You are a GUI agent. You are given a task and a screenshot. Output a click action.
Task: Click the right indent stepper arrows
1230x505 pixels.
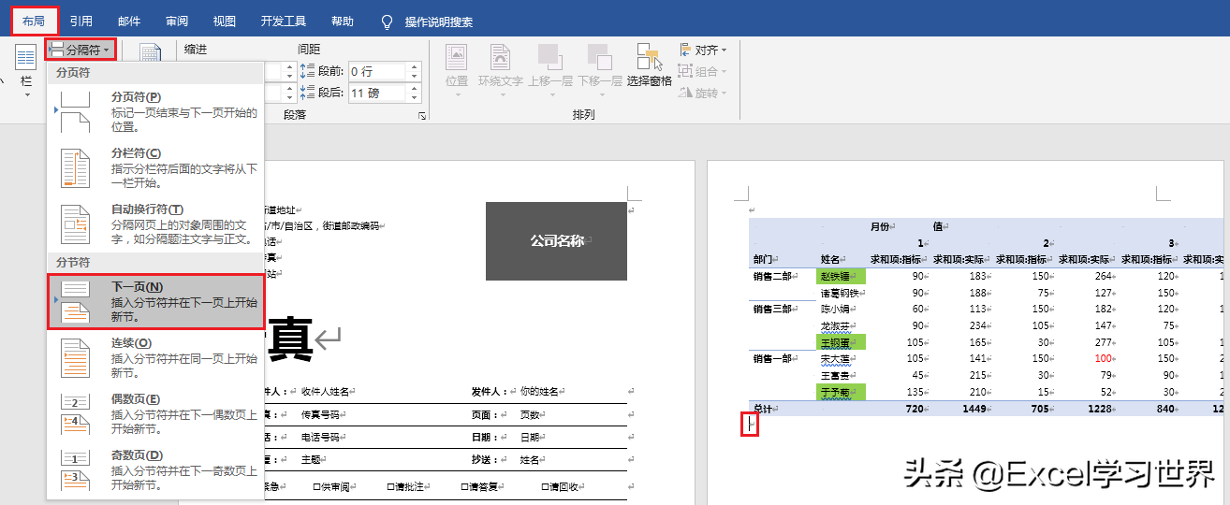[289, 93]
